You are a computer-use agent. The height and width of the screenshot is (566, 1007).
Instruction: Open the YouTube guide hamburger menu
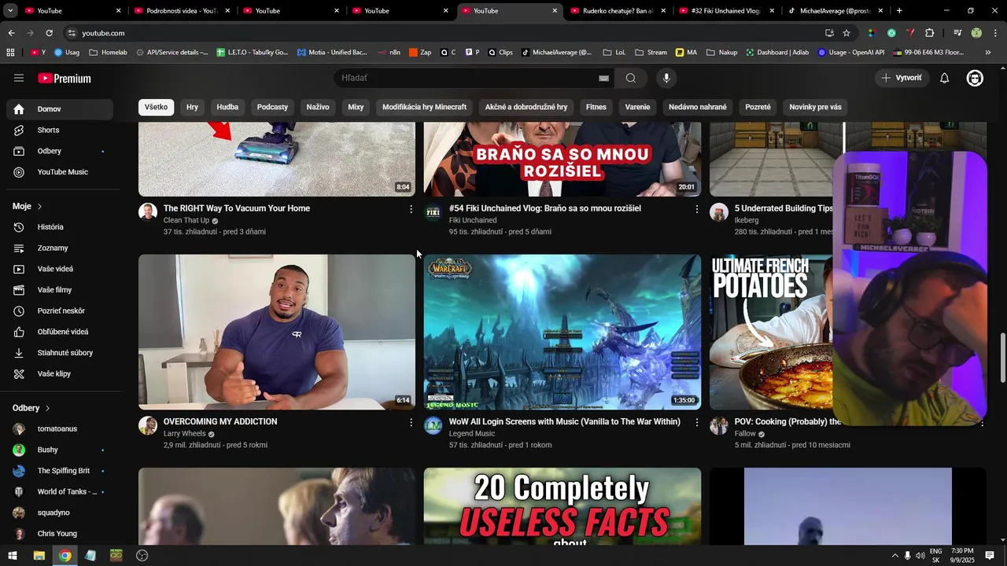coord(19,78)
